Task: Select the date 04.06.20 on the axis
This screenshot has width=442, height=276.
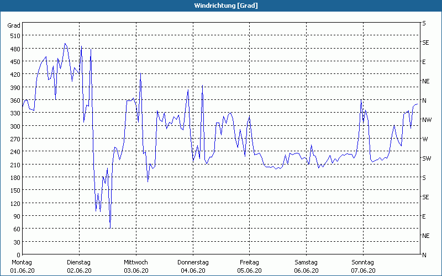Action: pos(192,270)
